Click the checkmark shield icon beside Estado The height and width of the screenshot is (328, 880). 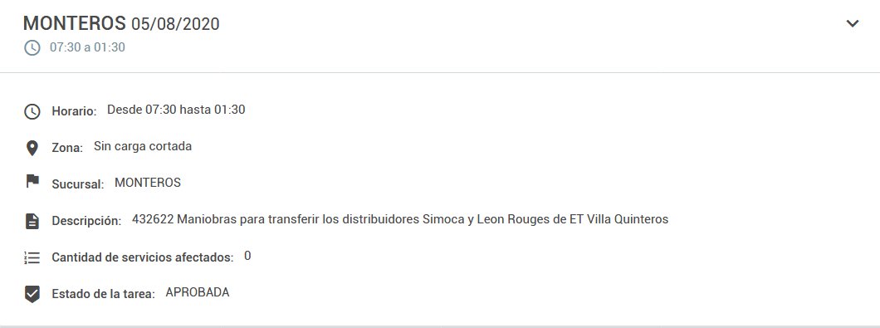click(32, 294)
